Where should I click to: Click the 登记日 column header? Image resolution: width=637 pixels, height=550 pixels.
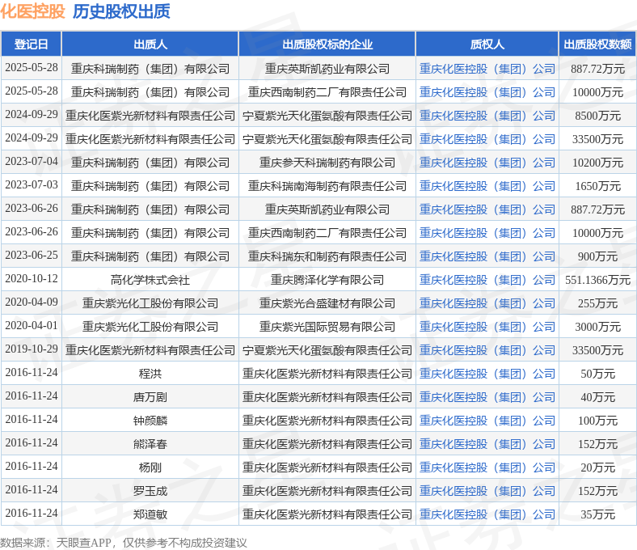[x=31, y=44]
